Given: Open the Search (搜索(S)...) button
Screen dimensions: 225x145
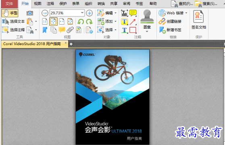Looking at the screenshot, I should tap(206, 4).
